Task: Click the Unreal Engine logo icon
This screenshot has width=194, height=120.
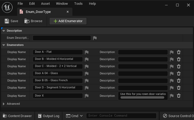Action: tap(7, 7)
